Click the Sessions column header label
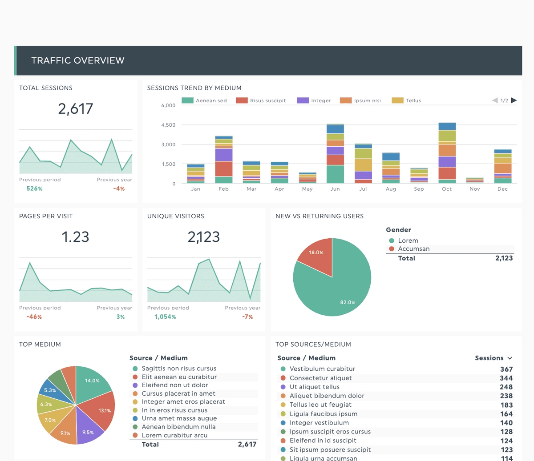This screenshot has width=534, height=461. [x=489, y=358]
